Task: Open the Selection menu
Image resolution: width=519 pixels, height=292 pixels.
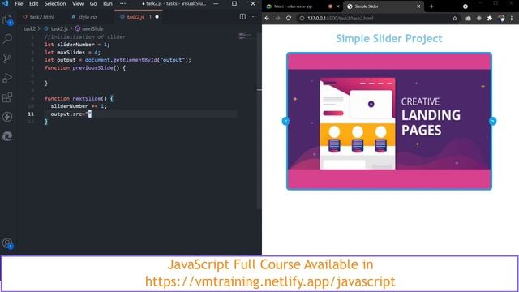Action: click(x=55, y=3)
